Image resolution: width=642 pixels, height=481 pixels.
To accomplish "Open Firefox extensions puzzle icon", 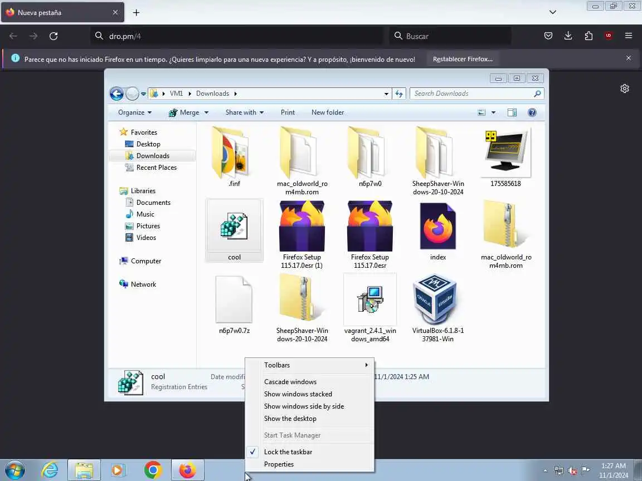I will point(588,36).
